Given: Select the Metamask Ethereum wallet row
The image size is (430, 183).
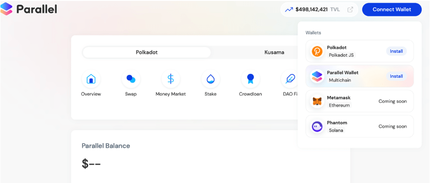Looking at the screenshot, I should point(359,101).
